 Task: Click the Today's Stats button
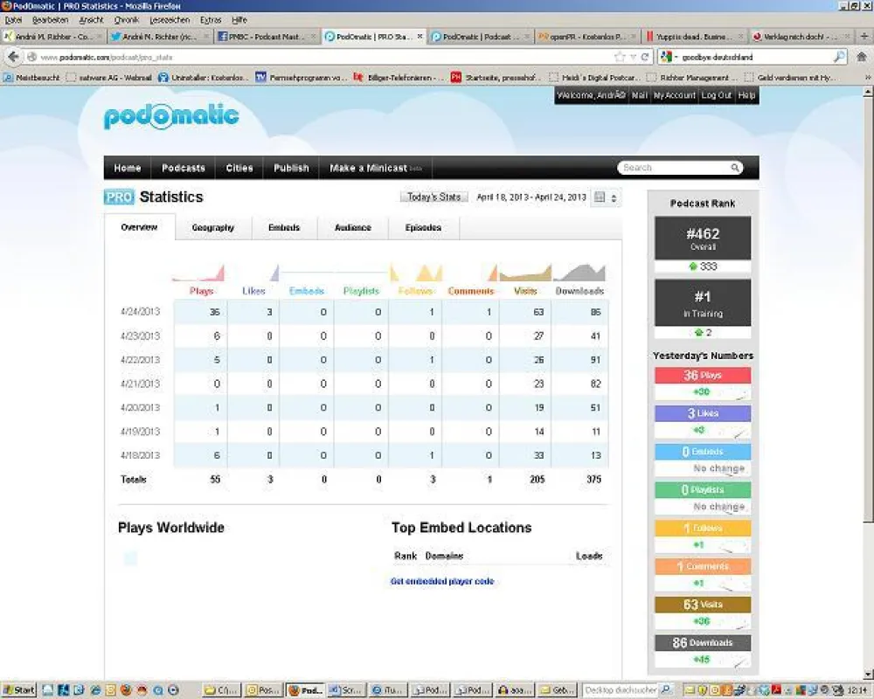[x=434, y=197]
